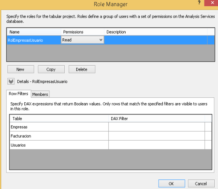Switch to the Members tab

(40, 94)
